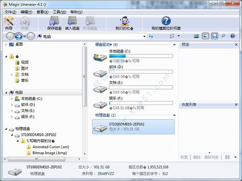242x181 pixels.
Task: Select ST1000DM010-2EP102 in the tree
Action: [x=35, y=135]
